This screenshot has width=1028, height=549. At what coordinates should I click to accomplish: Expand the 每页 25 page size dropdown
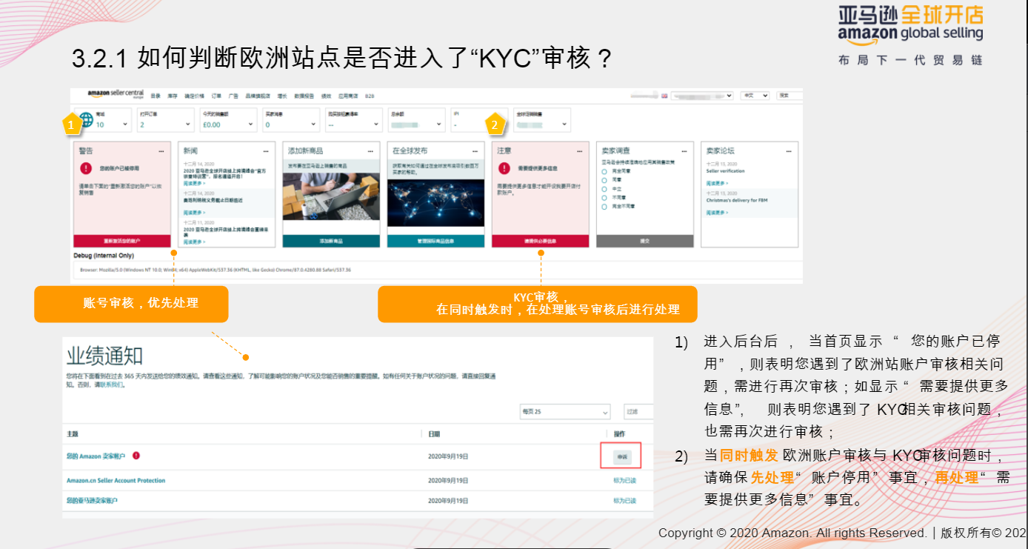564,411
